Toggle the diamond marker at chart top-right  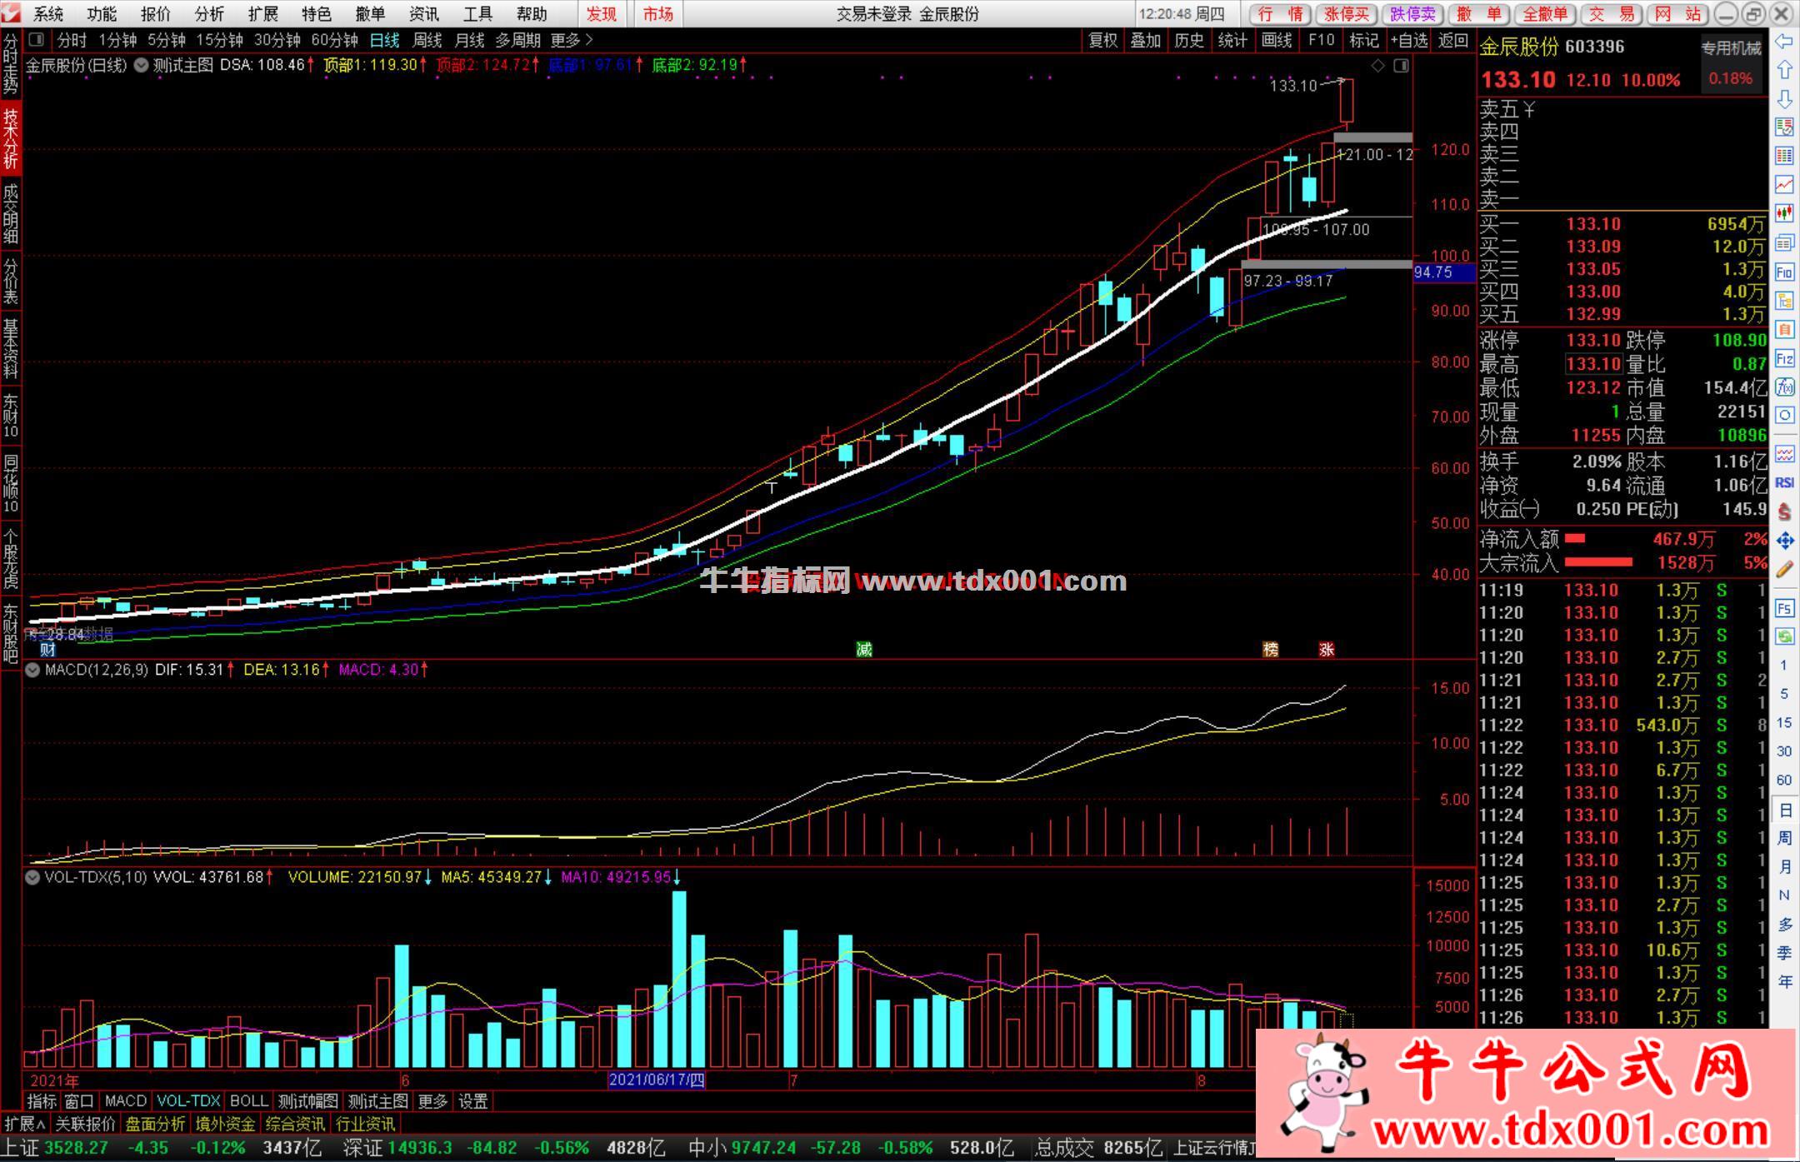click(x=1377, y=66)
